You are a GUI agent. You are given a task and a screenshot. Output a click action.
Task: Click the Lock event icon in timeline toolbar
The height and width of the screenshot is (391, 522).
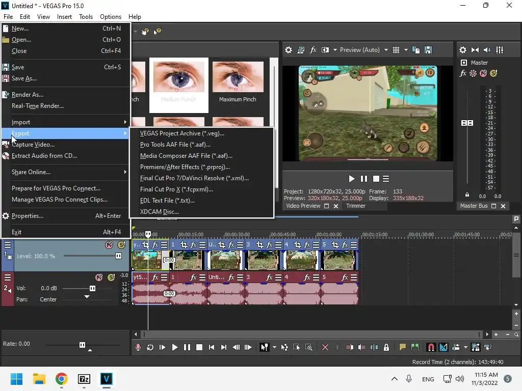point(386,347)
